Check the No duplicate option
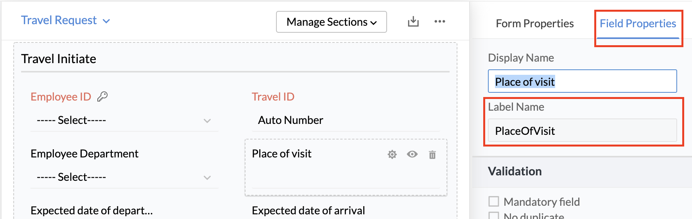The height and width of the screenshot is (219, 692). (494, 215)
